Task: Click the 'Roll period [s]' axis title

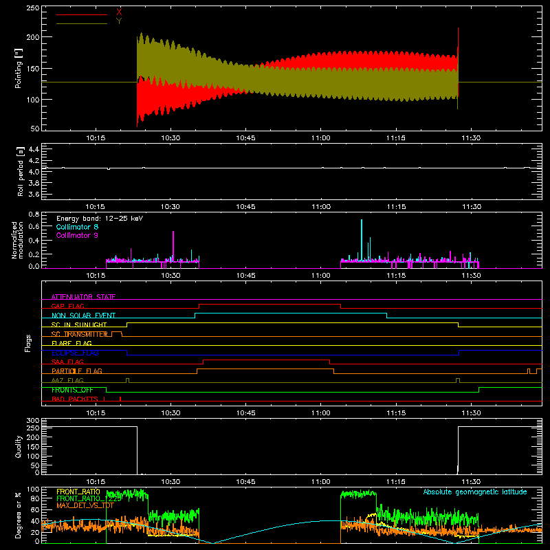Action: 21,171
